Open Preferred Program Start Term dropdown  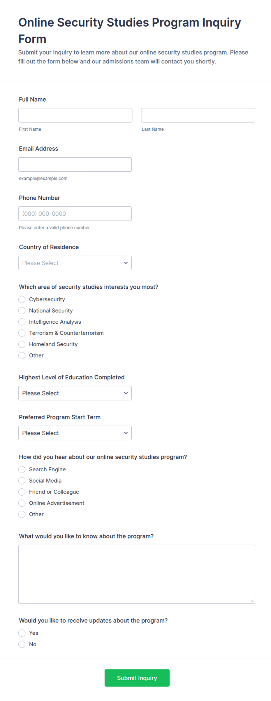tap(75, 433)
